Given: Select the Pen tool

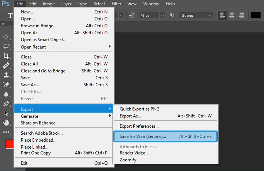Looking at the screenshot, I should click(6, 104).
